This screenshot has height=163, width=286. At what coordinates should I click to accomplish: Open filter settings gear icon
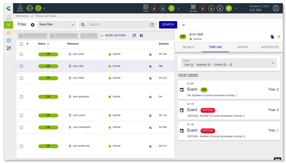click(33, 25)
